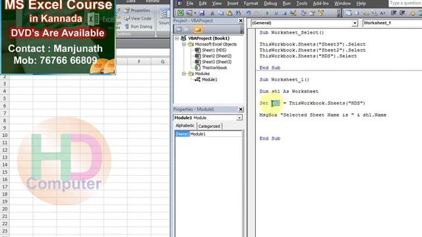The image size is (422, 237).
Task: Open the Edit menu
Action: [202, 3]
